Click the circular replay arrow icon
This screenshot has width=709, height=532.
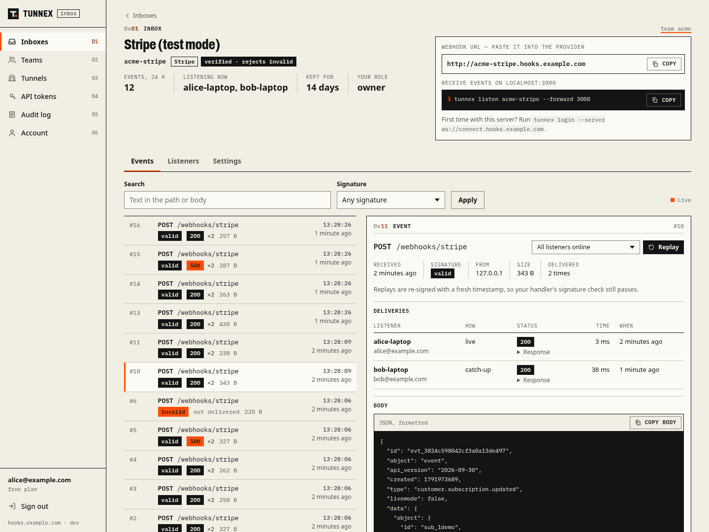point(651,247)
